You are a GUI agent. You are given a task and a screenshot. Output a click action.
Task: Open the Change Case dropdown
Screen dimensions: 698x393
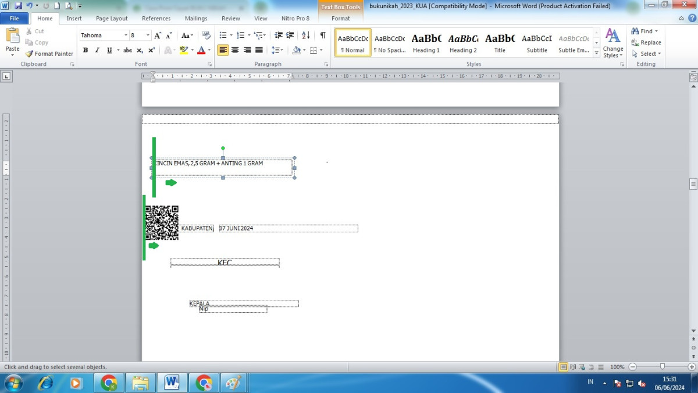187,36
